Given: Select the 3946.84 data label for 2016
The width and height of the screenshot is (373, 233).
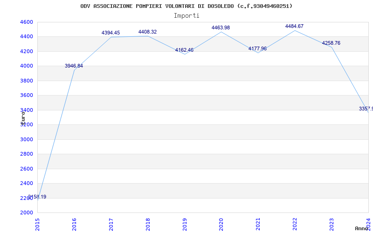Looking at the screenshot, I should 74,66.
